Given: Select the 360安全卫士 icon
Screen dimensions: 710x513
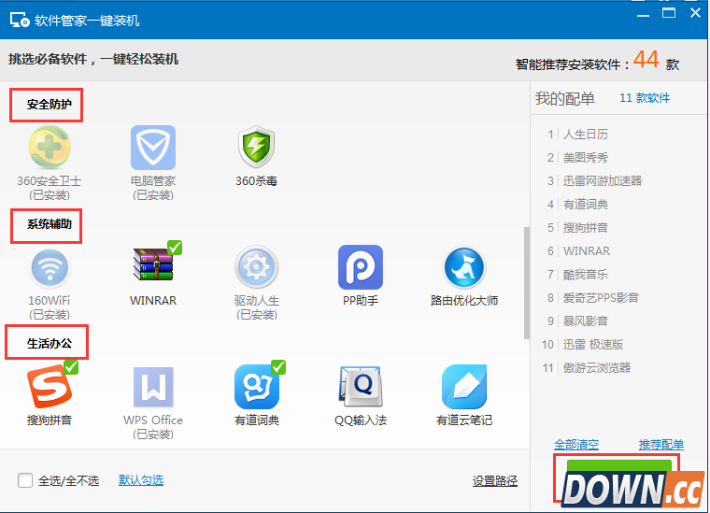Looking at the screenshot, I should [50, 148].
